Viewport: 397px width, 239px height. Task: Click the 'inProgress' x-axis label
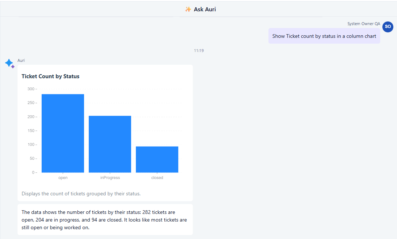(110, 178)
